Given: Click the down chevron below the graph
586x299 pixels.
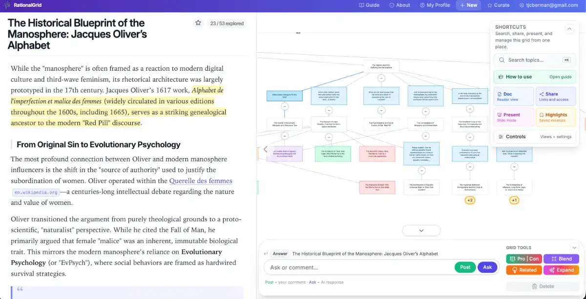Looking at the screenshot, I should [421, 230].
